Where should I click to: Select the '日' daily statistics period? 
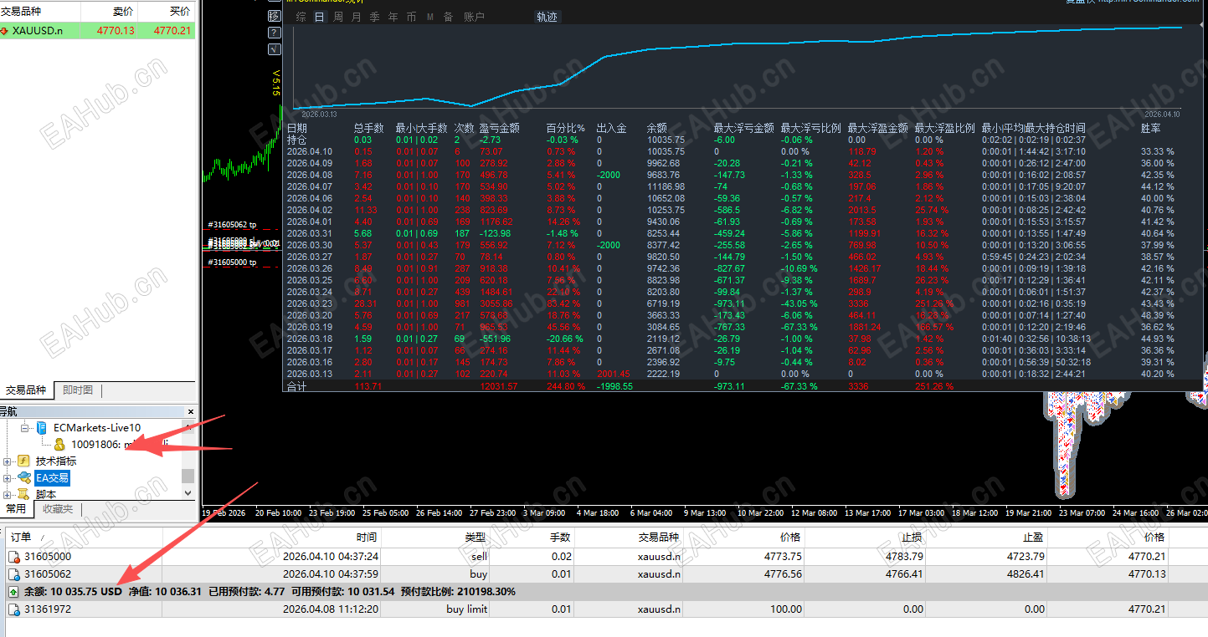[x=319, y=17]
